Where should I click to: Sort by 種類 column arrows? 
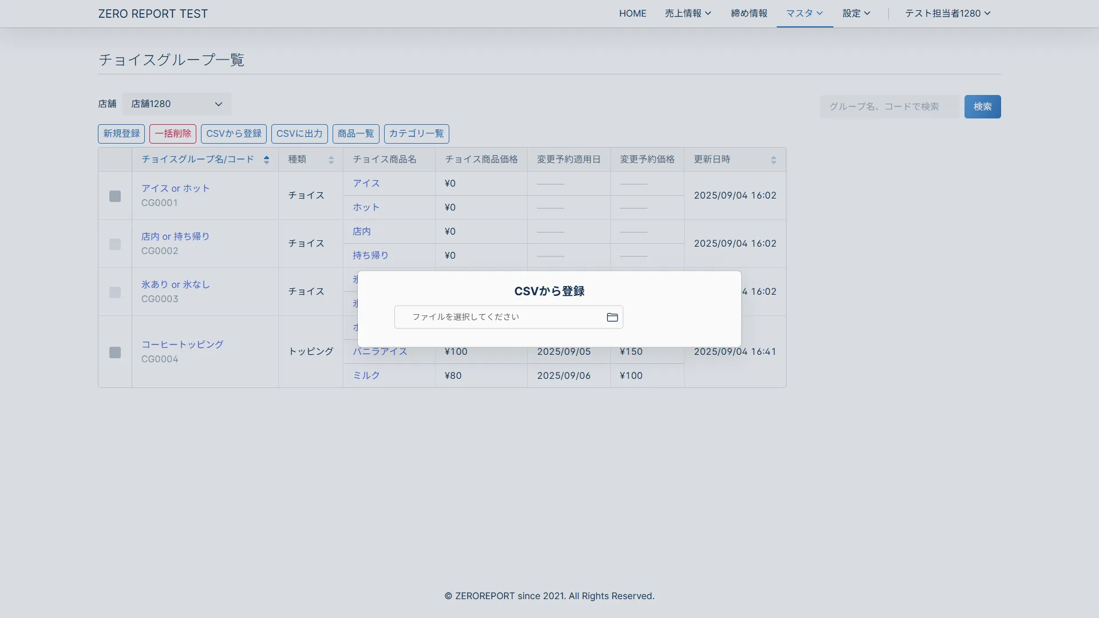pos(331,160)
